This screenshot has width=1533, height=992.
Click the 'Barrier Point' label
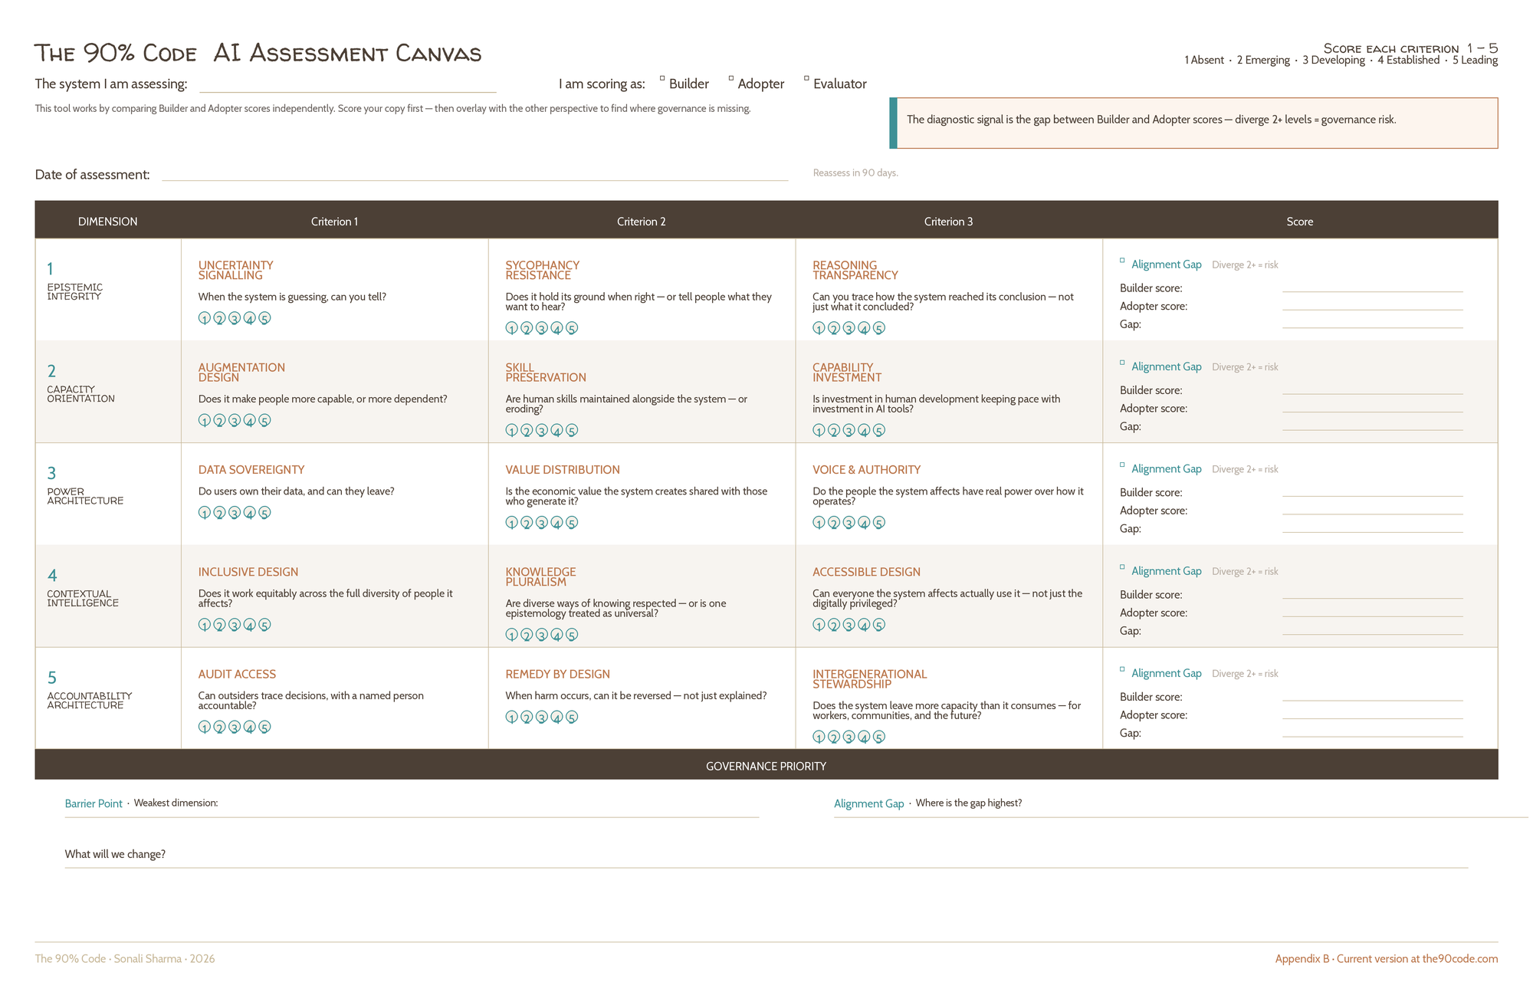coord(94,803)
